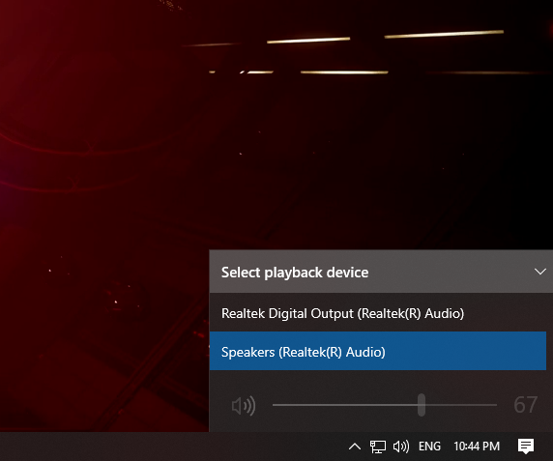Select Realtek Digital Output (Realtek(R) Audio)

pos(378,313)
